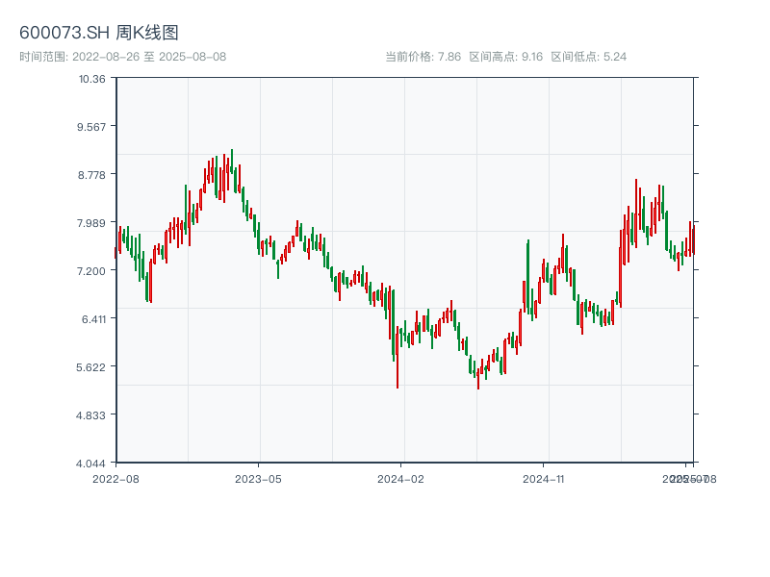
Task: Click the 600073.SH 周K线图 chart title
Action: tap(99, 34)
